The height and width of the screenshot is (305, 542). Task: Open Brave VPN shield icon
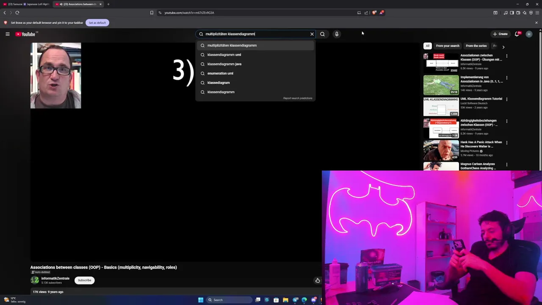(531, 13)
